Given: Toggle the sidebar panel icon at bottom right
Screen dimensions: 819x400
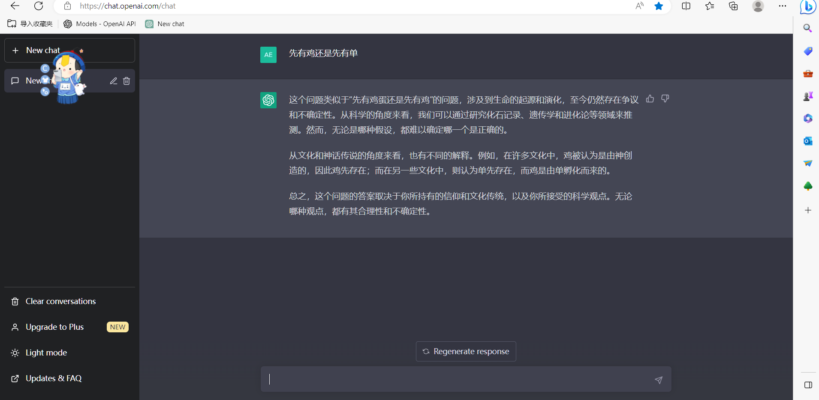Looking at the screenshot, I should click(x=808, y=385).
